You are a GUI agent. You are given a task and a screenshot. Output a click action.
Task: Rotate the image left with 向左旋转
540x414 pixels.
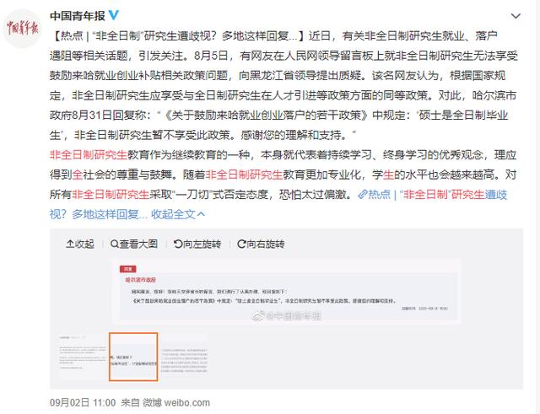[197, 244]
